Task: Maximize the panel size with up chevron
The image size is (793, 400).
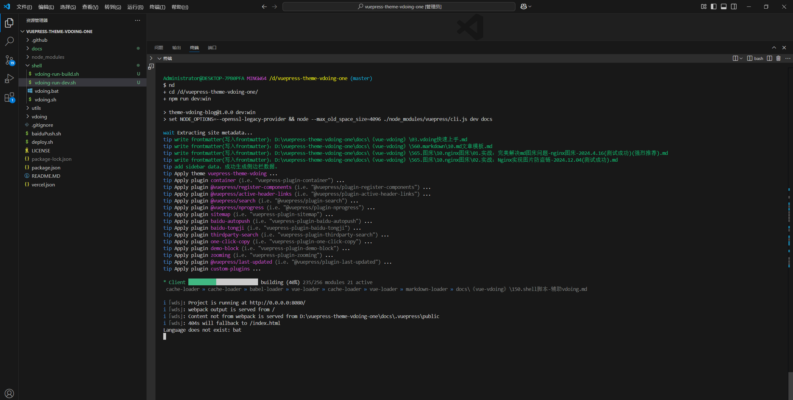Action: pyautogui.click(x=774, y=47)
